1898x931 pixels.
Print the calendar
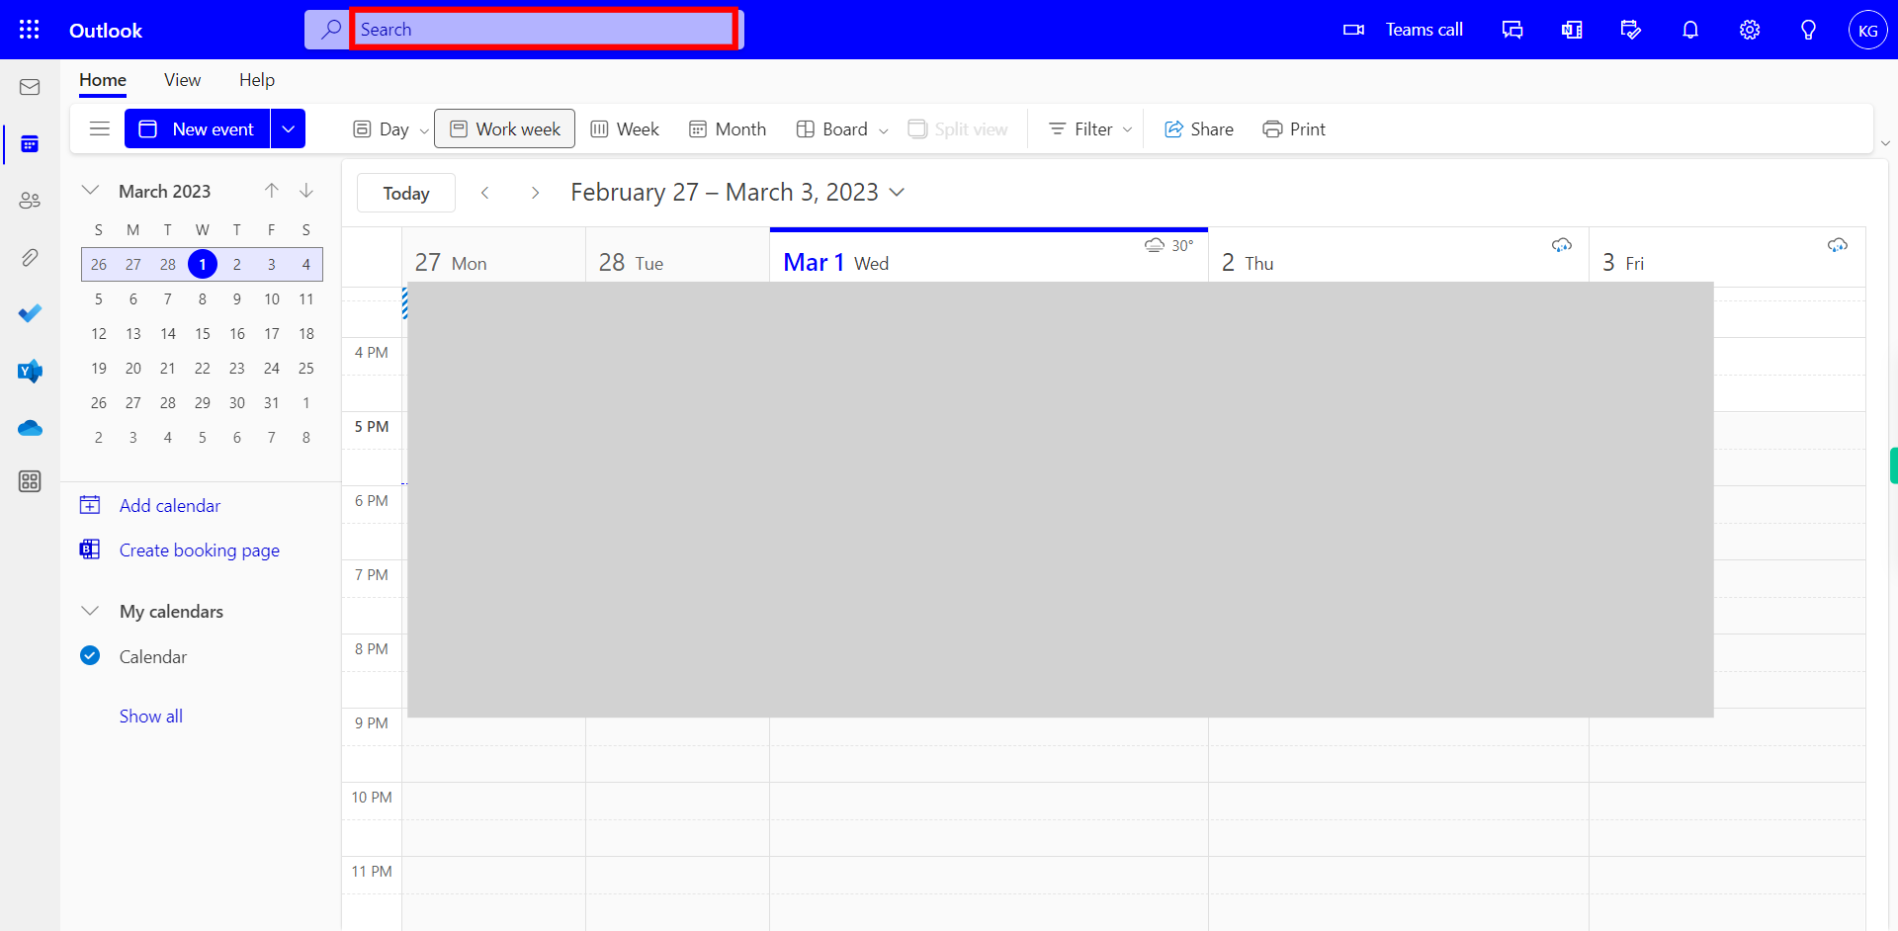[x=1294, y=128]
